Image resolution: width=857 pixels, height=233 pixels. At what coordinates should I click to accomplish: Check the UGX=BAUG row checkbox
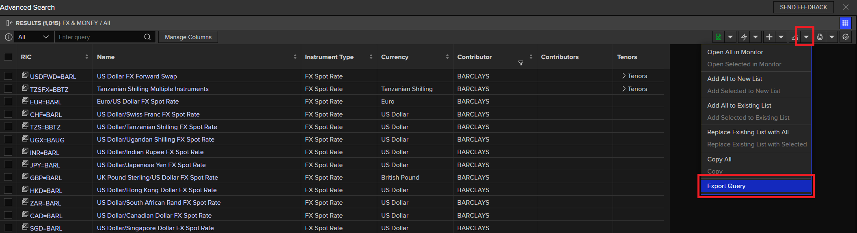tap(8, 139)
